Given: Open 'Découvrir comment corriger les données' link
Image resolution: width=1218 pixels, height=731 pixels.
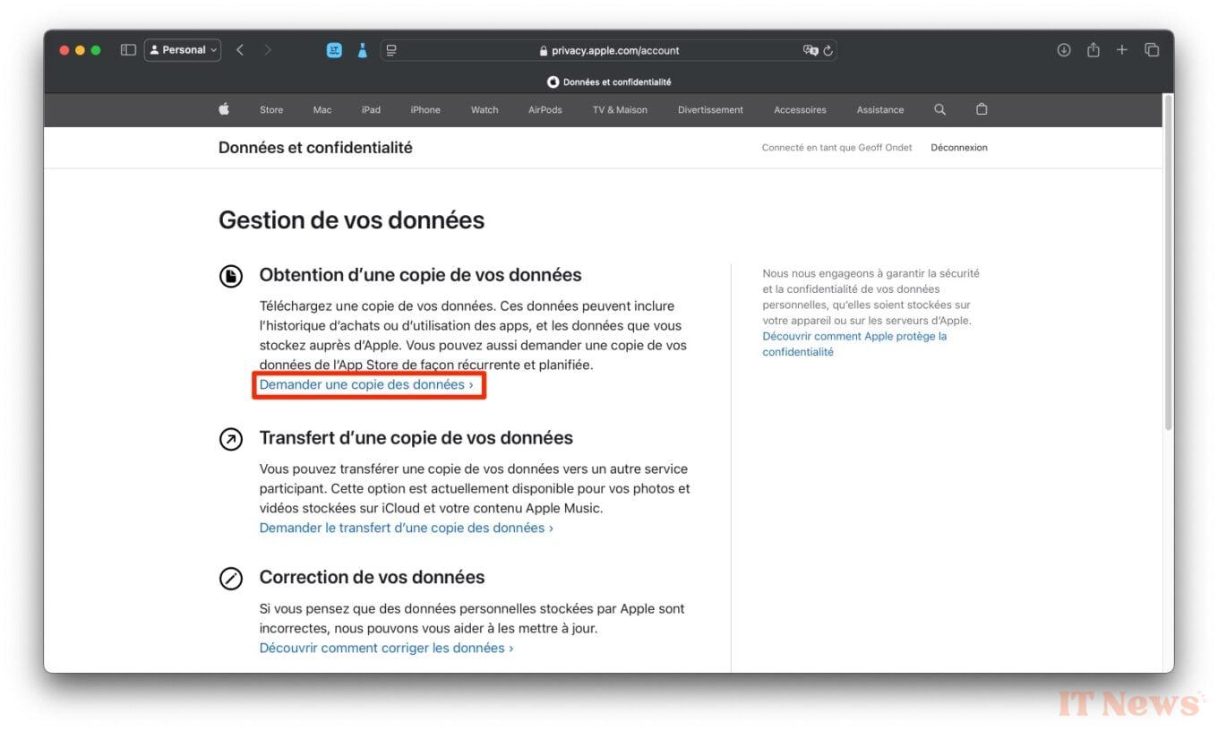Looking at the screenshot, I should click(386, 648).
